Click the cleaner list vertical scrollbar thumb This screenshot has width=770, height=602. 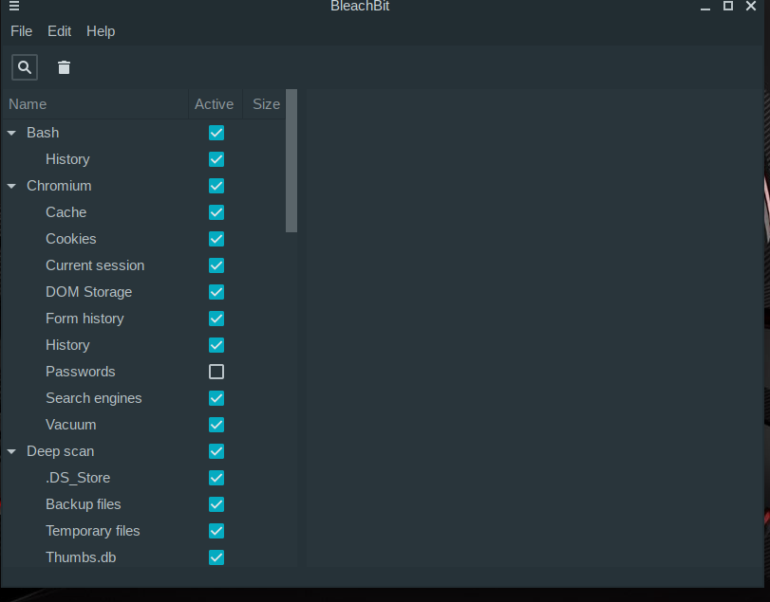291,161
